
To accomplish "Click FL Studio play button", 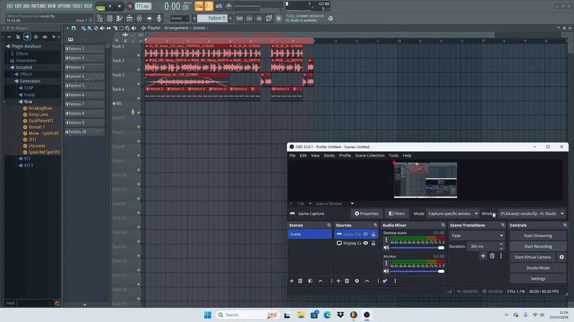I will tap(110, 6).
